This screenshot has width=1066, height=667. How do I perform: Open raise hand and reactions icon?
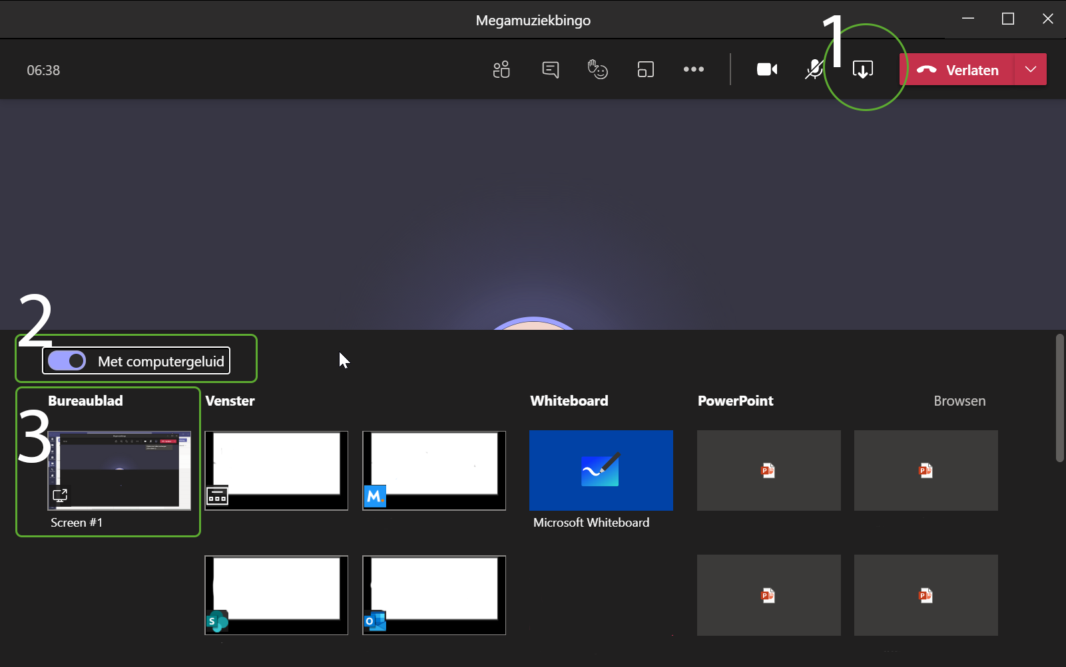pyautogui.click(x=597, y=69)
